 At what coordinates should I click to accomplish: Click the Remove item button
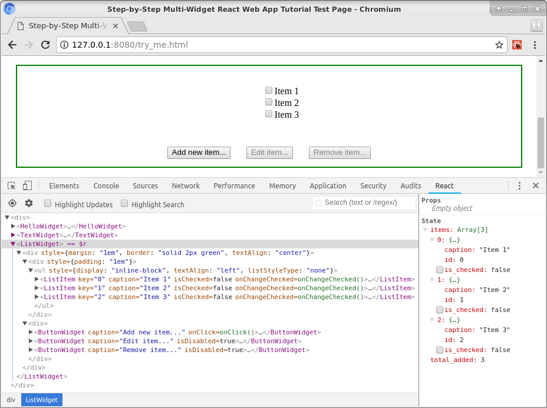(340, 152)
